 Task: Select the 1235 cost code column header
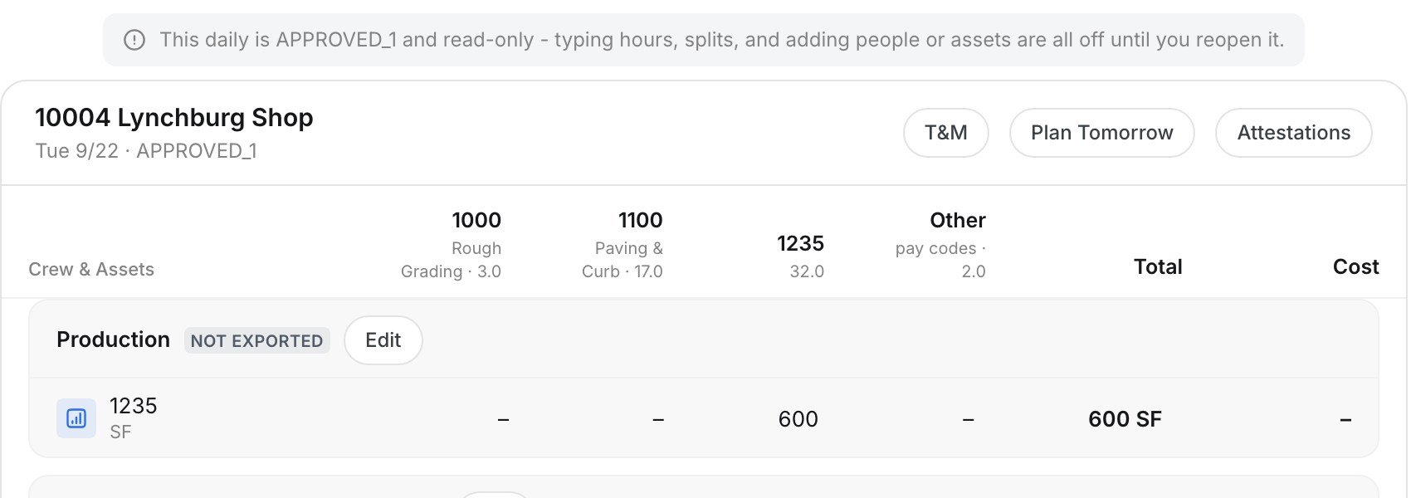coord(800,256)
